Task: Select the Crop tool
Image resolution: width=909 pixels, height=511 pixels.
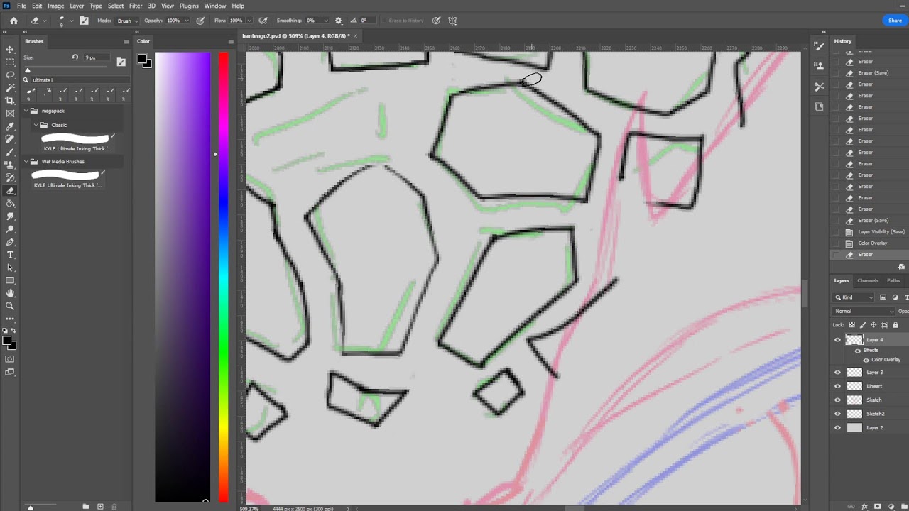Action: 10,101
